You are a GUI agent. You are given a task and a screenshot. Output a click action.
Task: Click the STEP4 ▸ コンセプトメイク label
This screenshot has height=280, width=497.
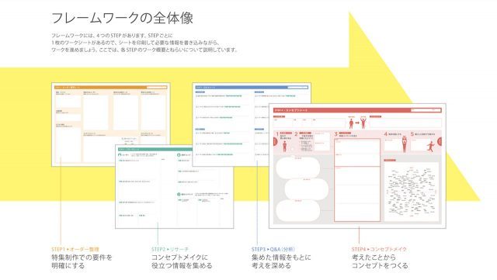[x=379, y=249]
